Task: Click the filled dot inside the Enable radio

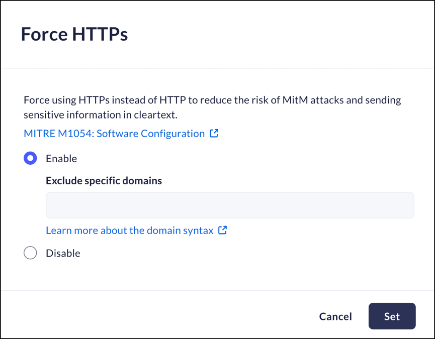Action: (31, 159)
